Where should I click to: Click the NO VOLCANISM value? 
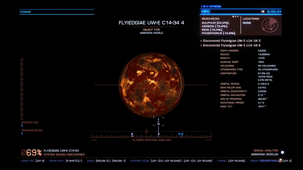click(267, 66)
